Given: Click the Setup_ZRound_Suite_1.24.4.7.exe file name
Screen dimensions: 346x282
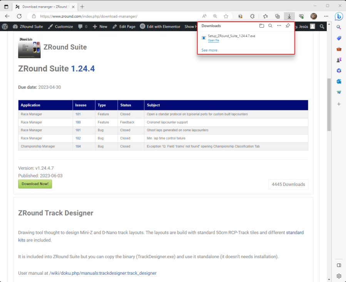Looking at the screenshot, I should (x=231, y=36).
